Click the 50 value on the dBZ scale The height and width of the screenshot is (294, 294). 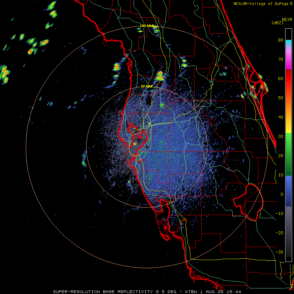tap(281, 98)
